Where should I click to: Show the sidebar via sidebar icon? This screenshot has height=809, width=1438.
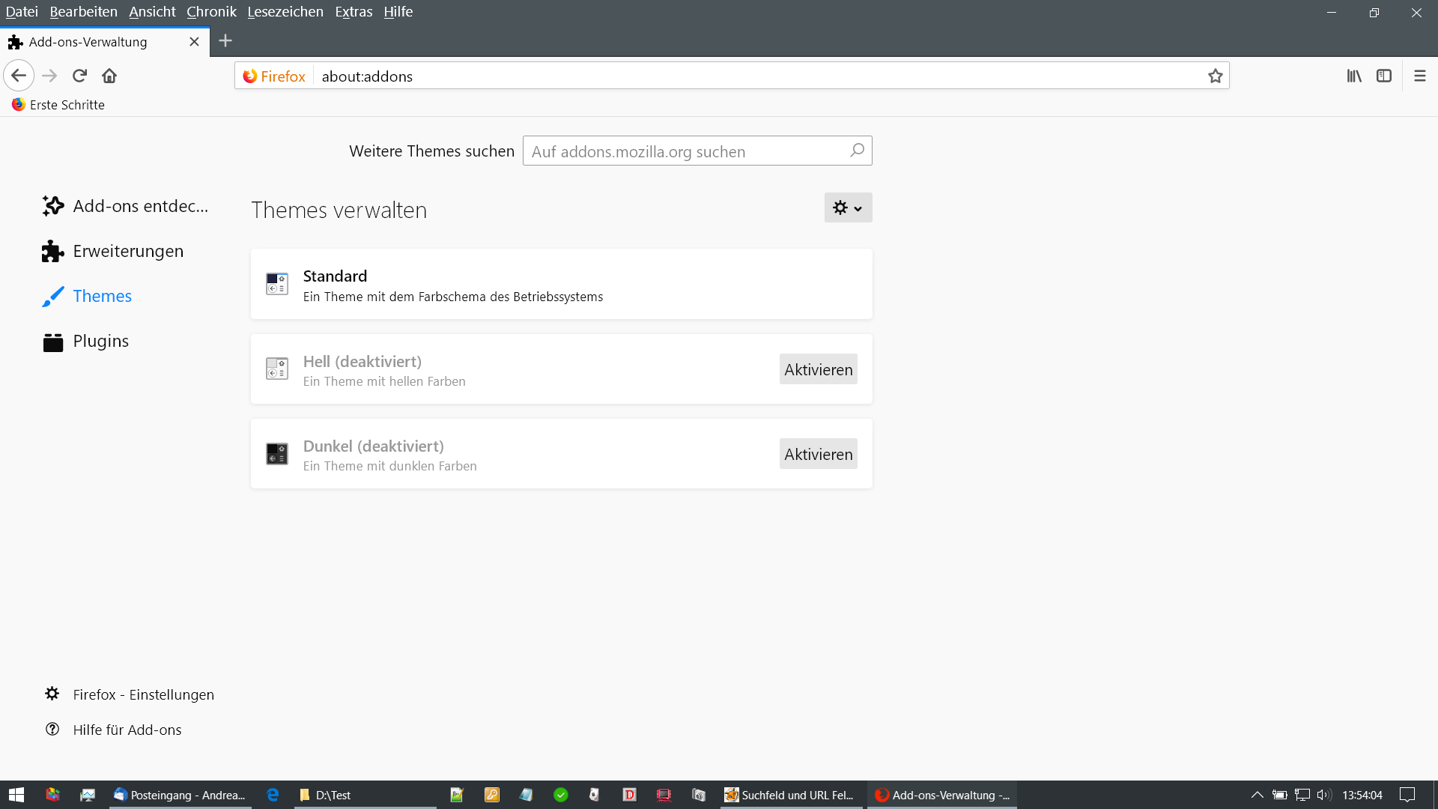[x=1384, y=76]
